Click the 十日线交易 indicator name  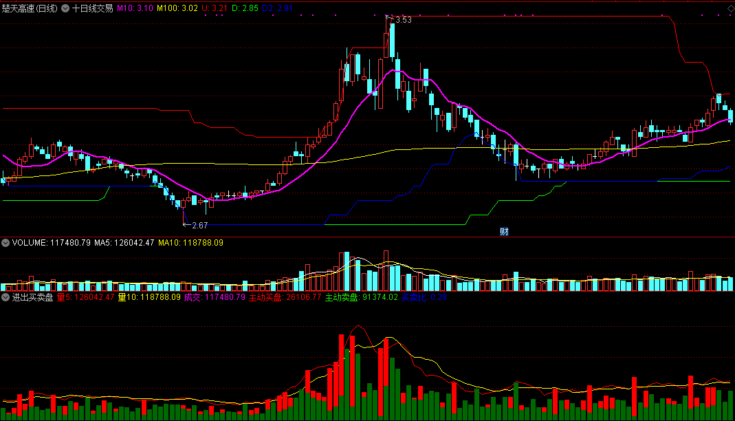coord(92,8)
